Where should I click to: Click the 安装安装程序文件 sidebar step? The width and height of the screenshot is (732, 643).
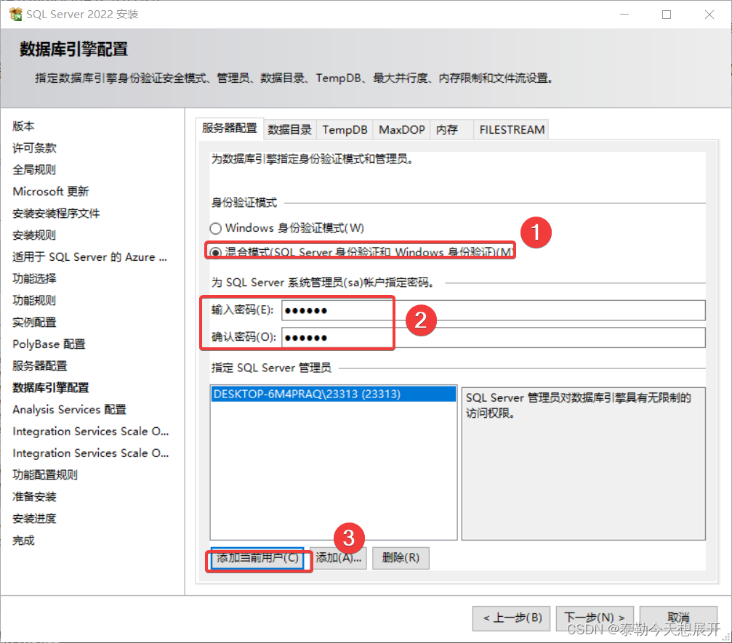click(56, 214)
